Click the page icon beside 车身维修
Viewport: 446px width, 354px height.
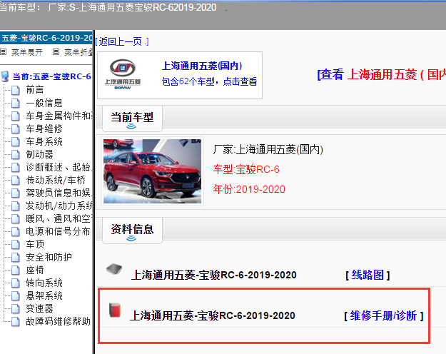click(16, 128)
